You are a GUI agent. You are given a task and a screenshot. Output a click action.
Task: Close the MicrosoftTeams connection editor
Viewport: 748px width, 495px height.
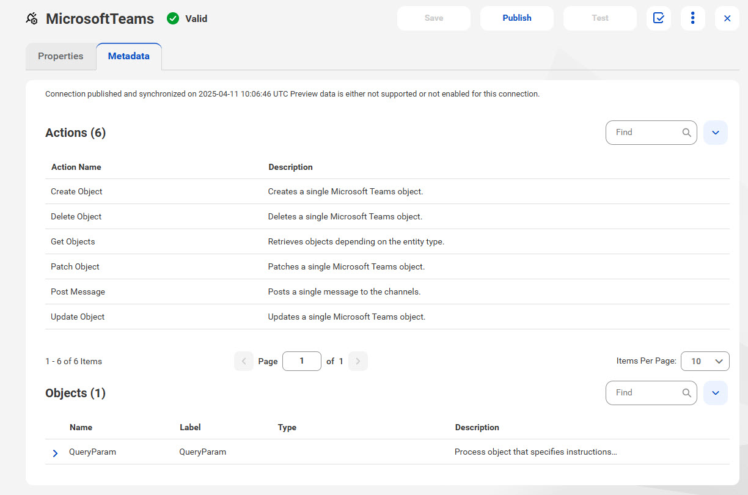727,18
